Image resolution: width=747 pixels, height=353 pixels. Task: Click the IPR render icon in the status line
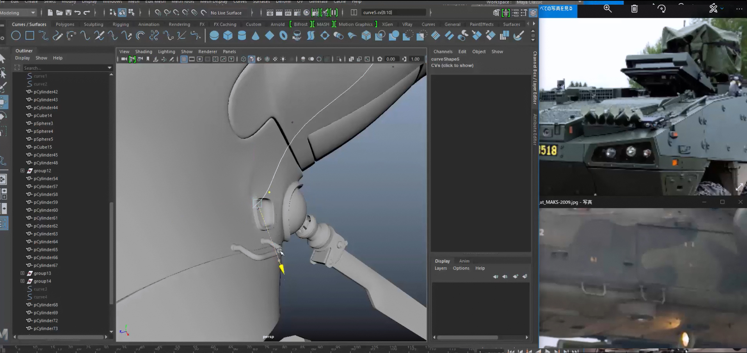pos(288,12)
